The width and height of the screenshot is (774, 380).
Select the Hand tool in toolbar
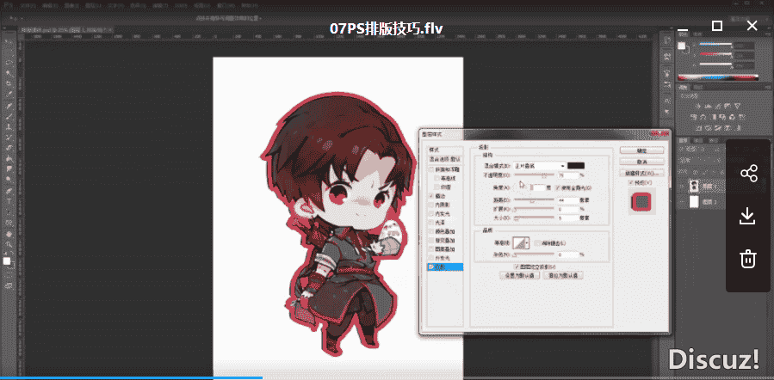click(9, 234)
